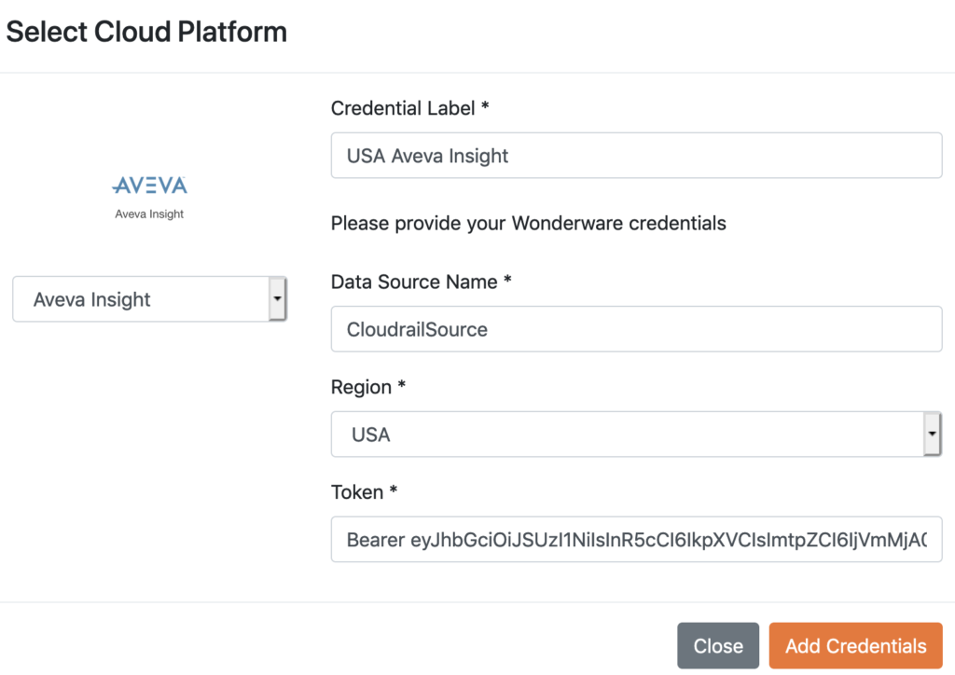This screenshot has height=675, width=955.
Task: Click the 'Data Source Name *' label
Action: (421, 282)
